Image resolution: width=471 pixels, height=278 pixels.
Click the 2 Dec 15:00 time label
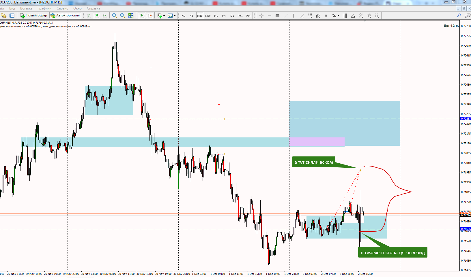[x=365, y=274]
